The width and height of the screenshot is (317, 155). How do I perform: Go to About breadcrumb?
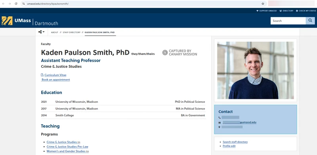coord(54,32)
